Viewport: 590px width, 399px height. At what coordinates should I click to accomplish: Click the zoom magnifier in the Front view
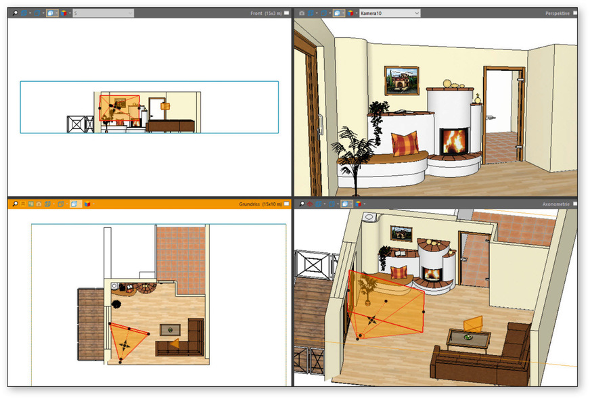[15, 13]
